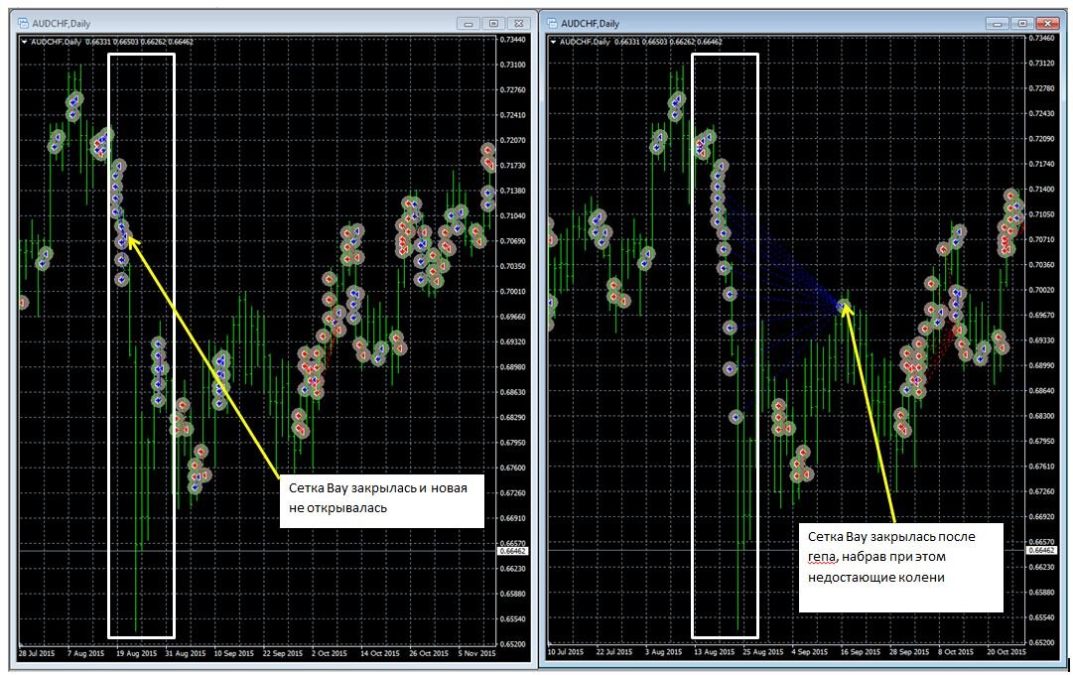
Task: Click date 16 Sep 2015 on right time axis
Action: [861, 652]
